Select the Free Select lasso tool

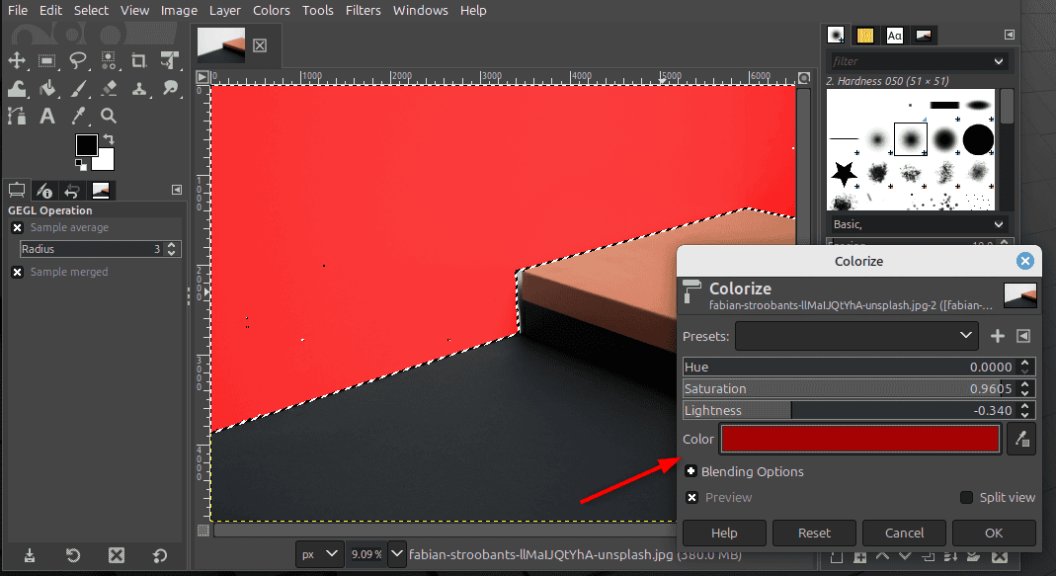click(x=77, y=61)
